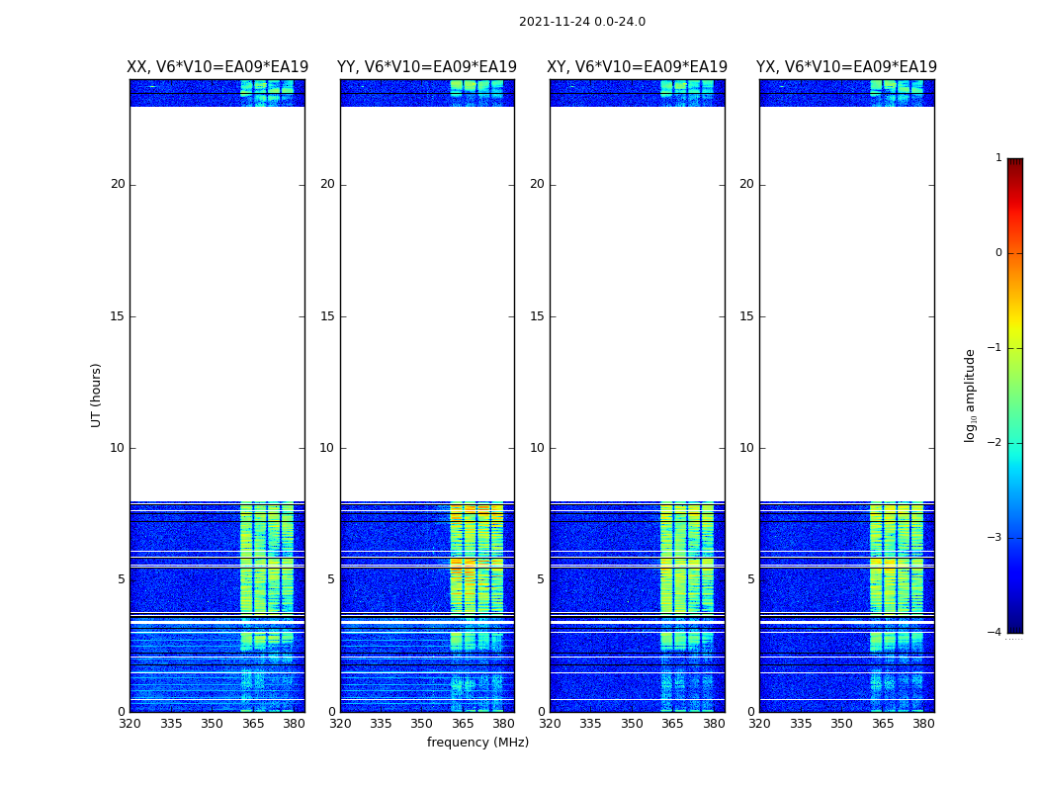1038x791 pixels.
Task: Click the XY polarization subplot title
Action: pyautogui.click(x=637, y=67)
